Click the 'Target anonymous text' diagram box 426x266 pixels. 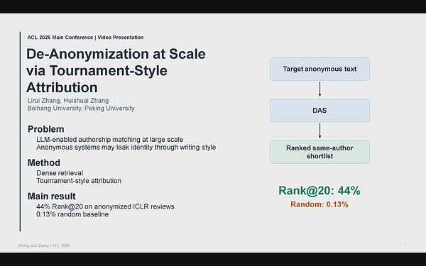tap(319, 69)
